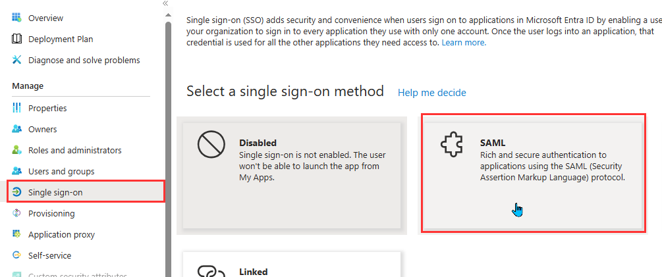Open the Help me decide link
662x277 pixels.
tap(432, 92)
